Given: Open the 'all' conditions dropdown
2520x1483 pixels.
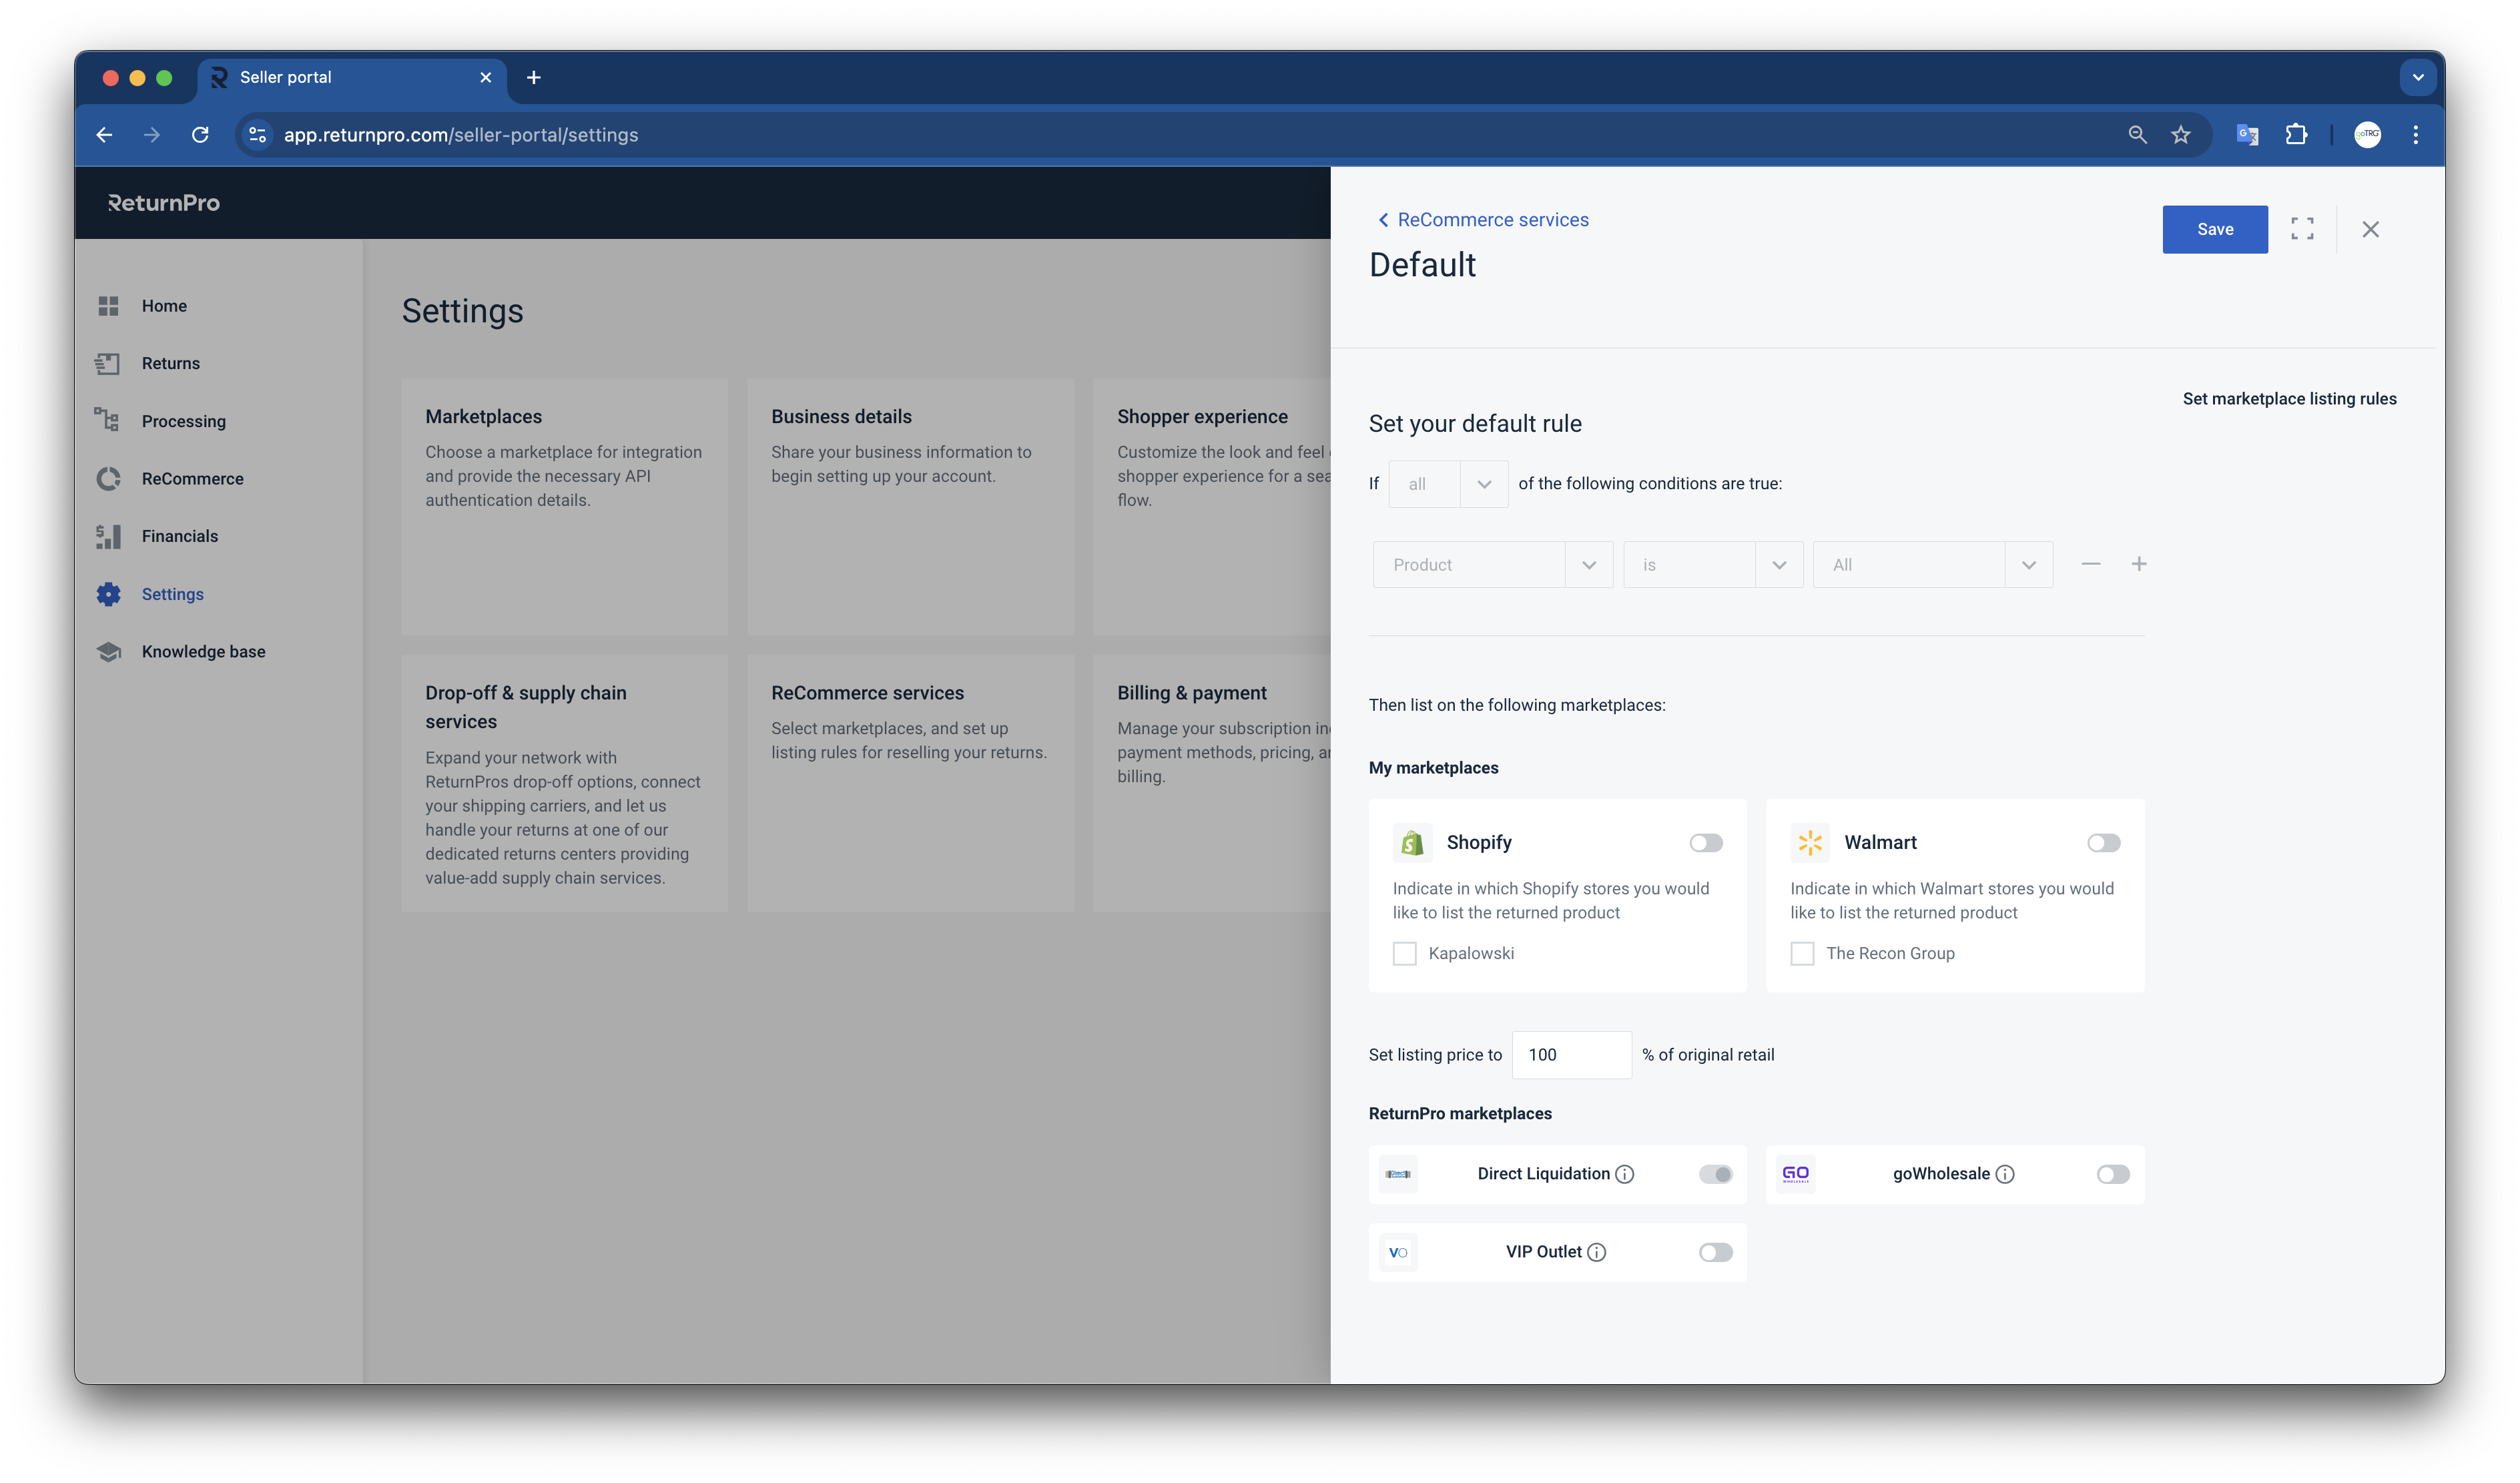Looking at the screenshot, I should click(1448, 484).
